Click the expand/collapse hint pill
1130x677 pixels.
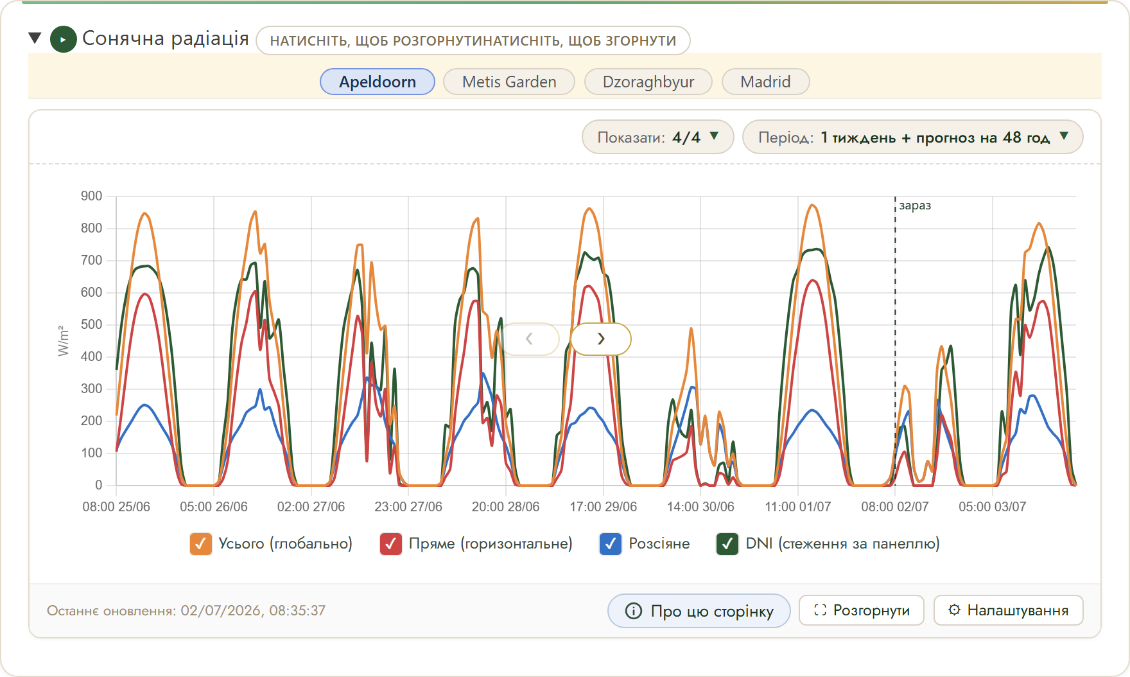pyautogui.click(x=473, y=40)
